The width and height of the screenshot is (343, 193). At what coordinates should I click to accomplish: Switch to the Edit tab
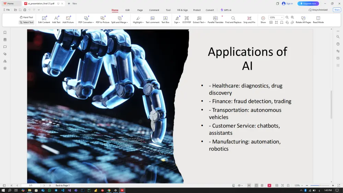pos(127,10)
